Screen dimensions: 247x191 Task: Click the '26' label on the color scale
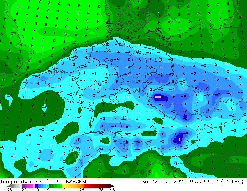(82, 189)
